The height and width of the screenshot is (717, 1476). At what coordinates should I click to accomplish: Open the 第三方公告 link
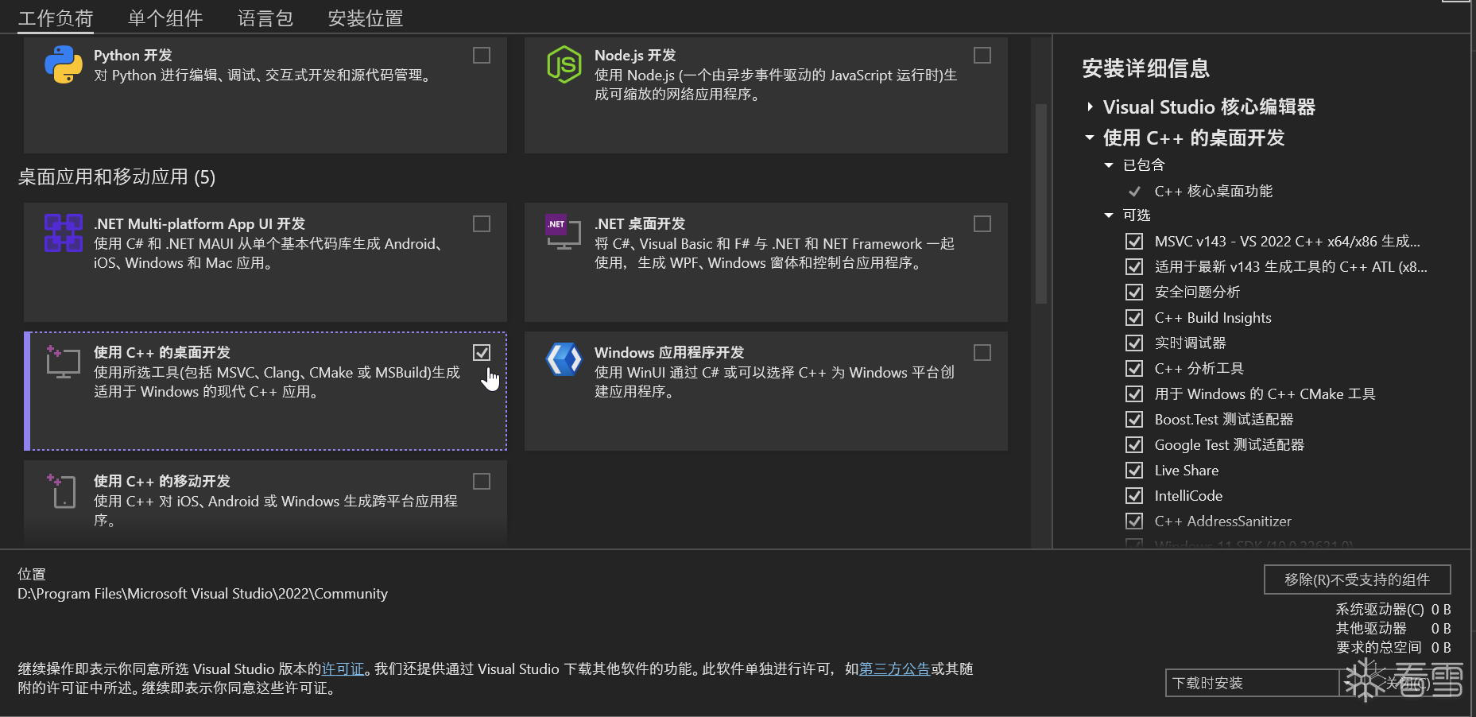tap(894, 669)
